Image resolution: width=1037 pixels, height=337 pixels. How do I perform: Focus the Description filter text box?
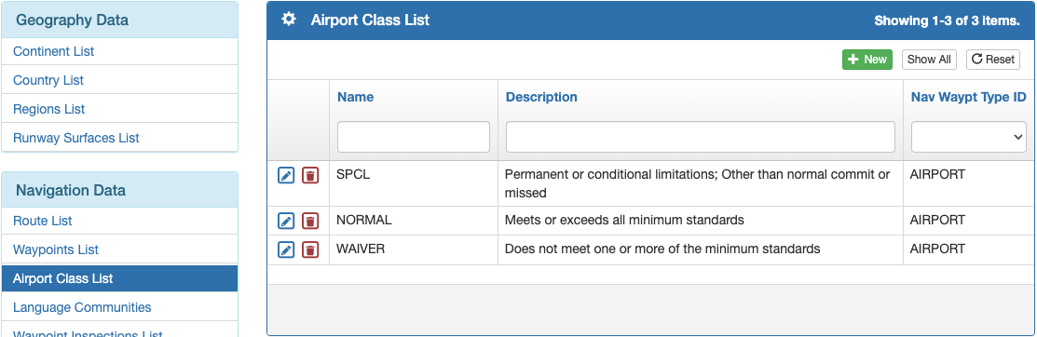[701, 137]
